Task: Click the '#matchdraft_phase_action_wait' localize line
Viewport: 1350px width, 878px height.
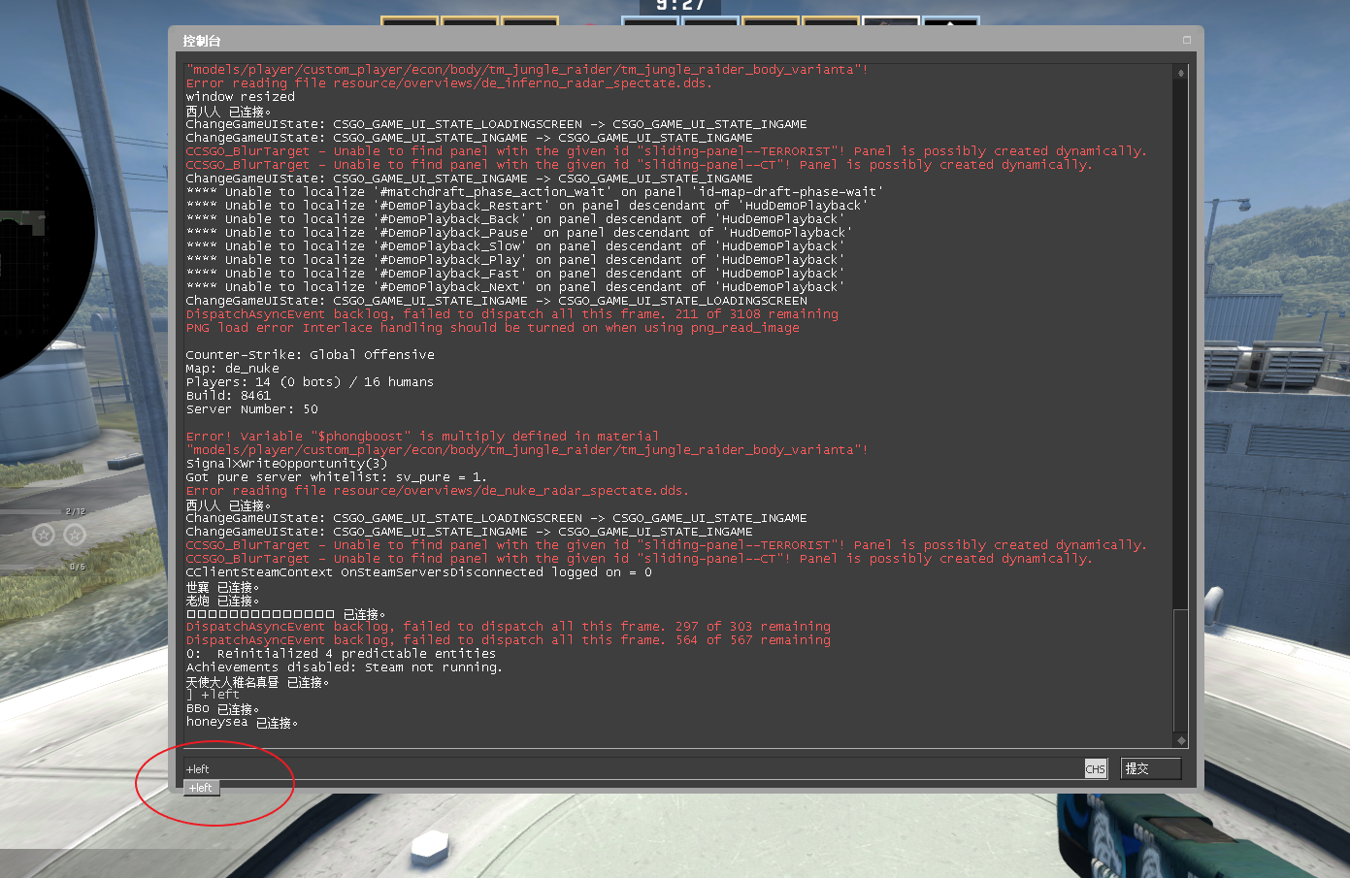Action: click(x=533, y=192)
